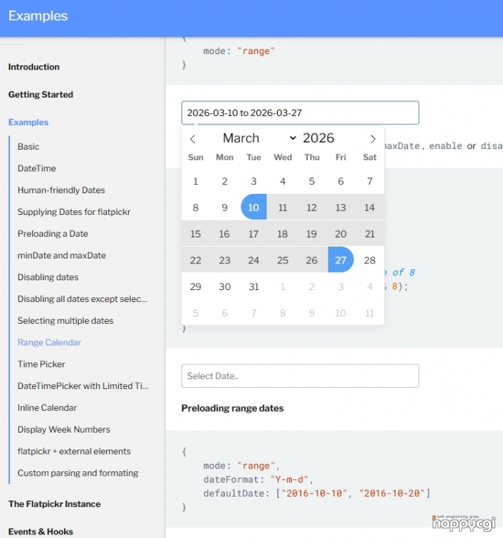Jump to Display Week Numbers

(x=64, y=430)
